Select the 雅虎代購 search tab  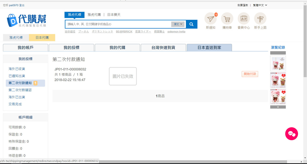tap(94, 15)
